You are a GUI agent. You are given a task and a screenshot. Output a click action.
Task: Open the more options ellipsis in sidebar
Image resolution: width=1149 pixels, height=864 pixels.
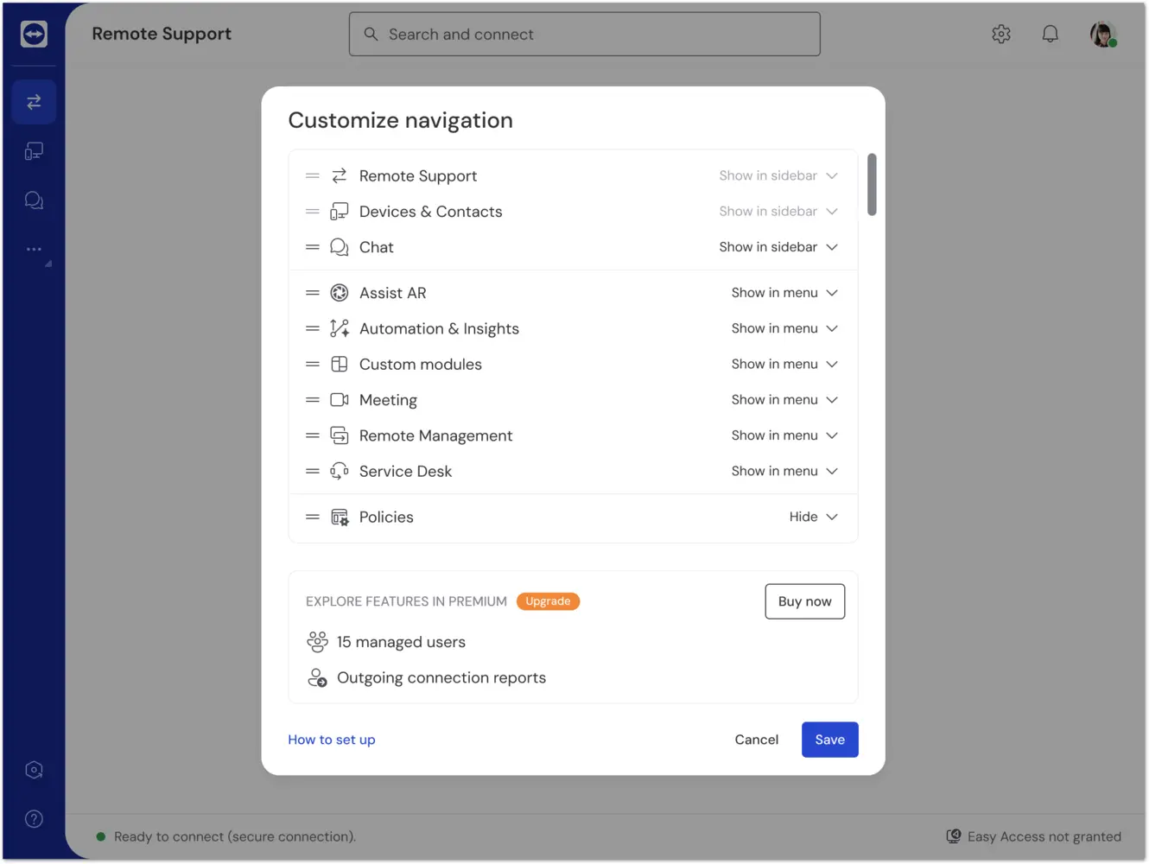pos(34,249)
